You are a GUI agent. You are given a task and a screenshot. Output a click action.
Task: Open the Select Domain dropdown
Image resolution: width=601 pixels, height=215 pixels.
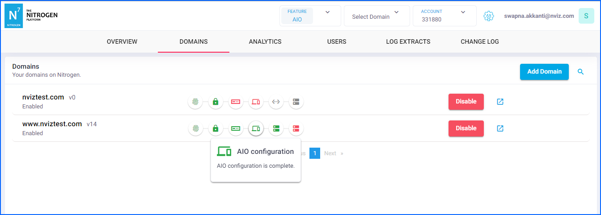[x=377, y=17]
